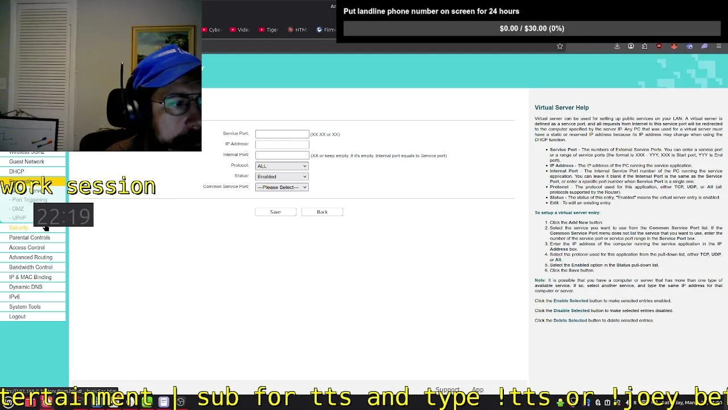Click the IP Address input field
The height and width of the screenshot is (410, 728).
(x=282, y=145)
